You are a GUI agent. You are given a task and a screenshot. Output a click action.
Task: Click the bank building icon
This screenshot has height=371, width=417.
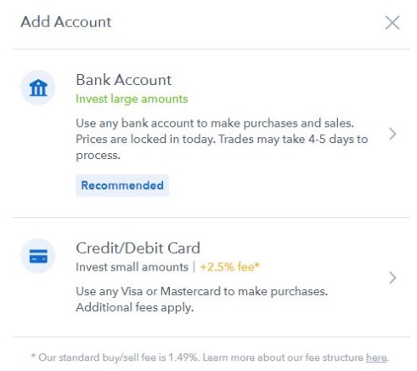click(x=38, y=88)
